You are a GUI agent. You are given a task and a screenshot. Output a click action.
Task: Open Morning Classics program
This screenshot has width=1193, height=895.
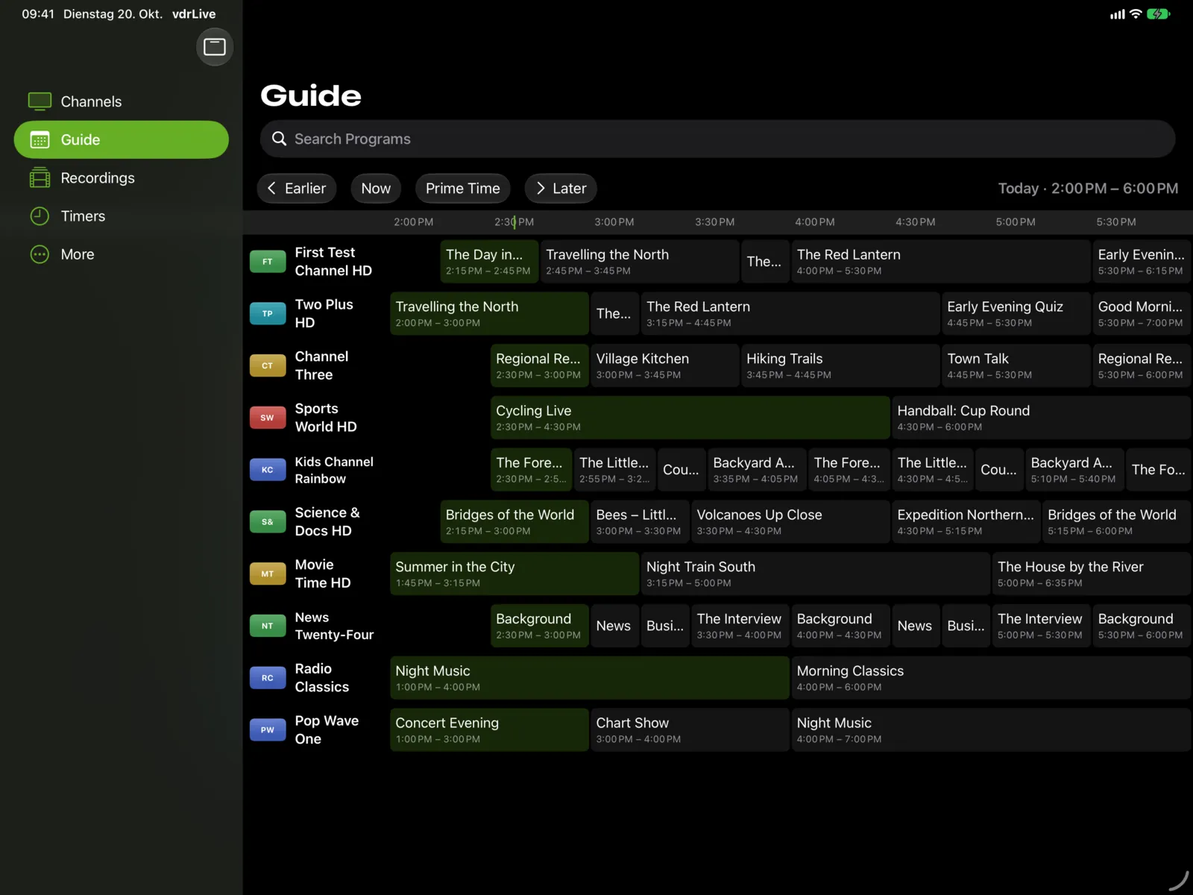[992, 678]
